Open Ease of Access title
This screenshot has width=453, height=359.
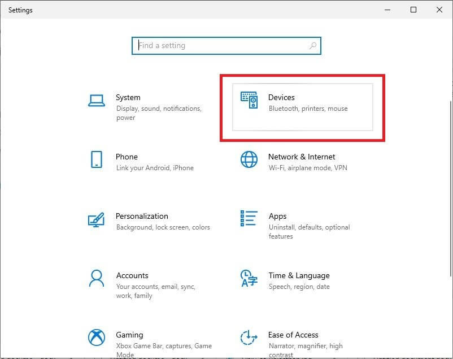click(x=293, y=335)
